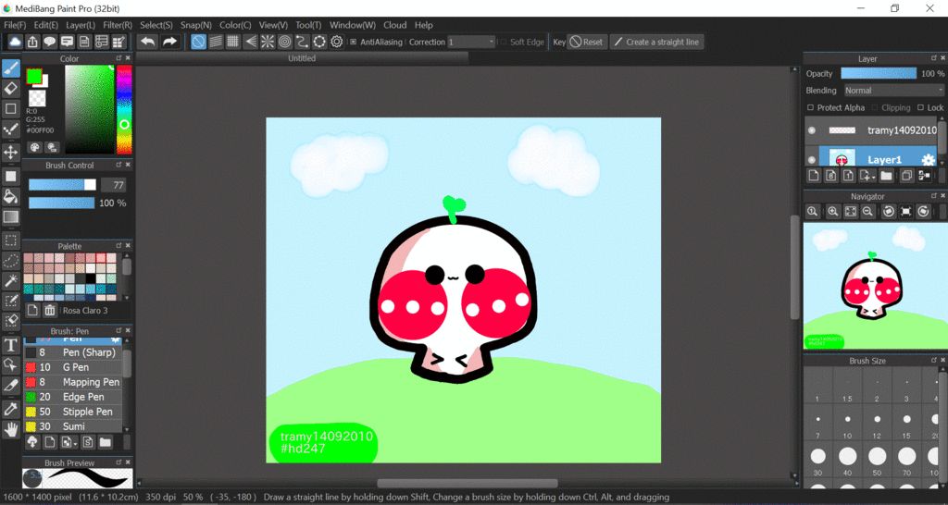The height and width of the screenshot is (505, 948).
Task: Select the Mapping Pen brush
Action: 72,382
